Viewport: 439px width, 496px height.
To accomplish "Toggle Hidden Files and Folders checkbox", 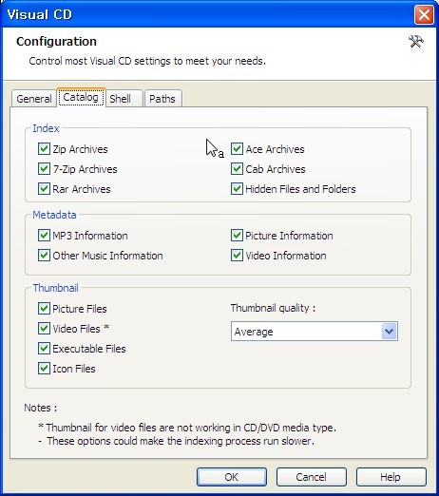I will click(x=237, y=189).
